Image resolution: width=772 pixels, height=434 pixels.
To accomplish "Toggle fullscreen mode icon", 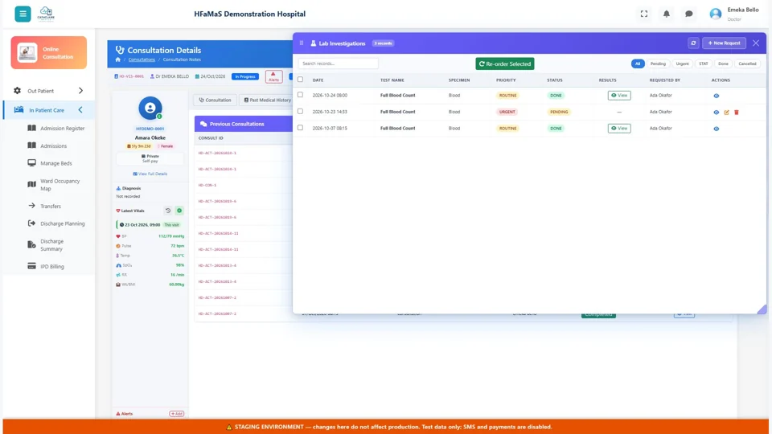I will coord(644,14).
